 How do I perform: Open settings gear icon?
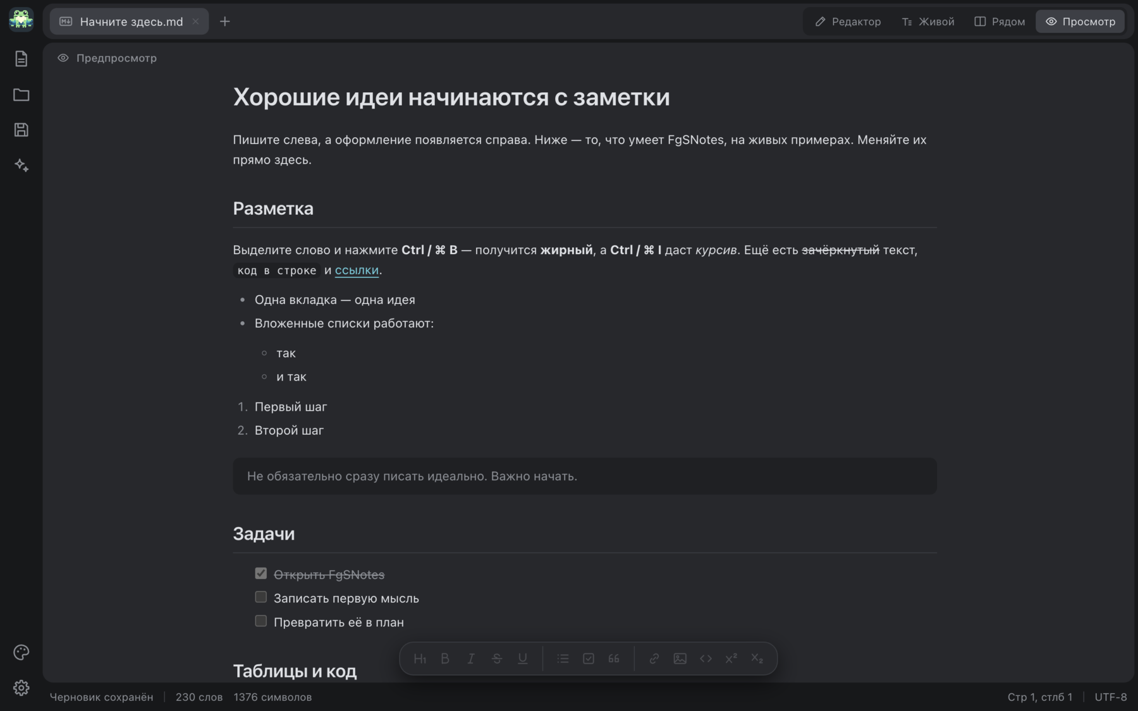(21, 688)
